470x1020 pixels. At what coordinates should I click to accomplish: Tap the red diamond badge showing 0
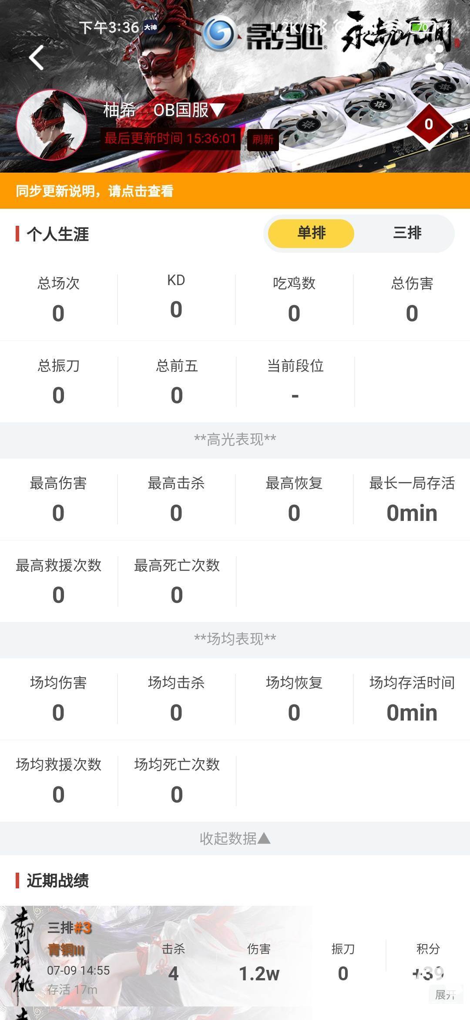click(x=429, y=125)
